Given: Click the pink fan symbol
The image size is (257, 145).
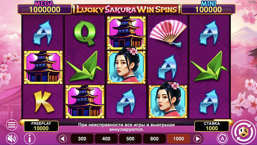Looking at the screenshot, I should click(168, 33).
